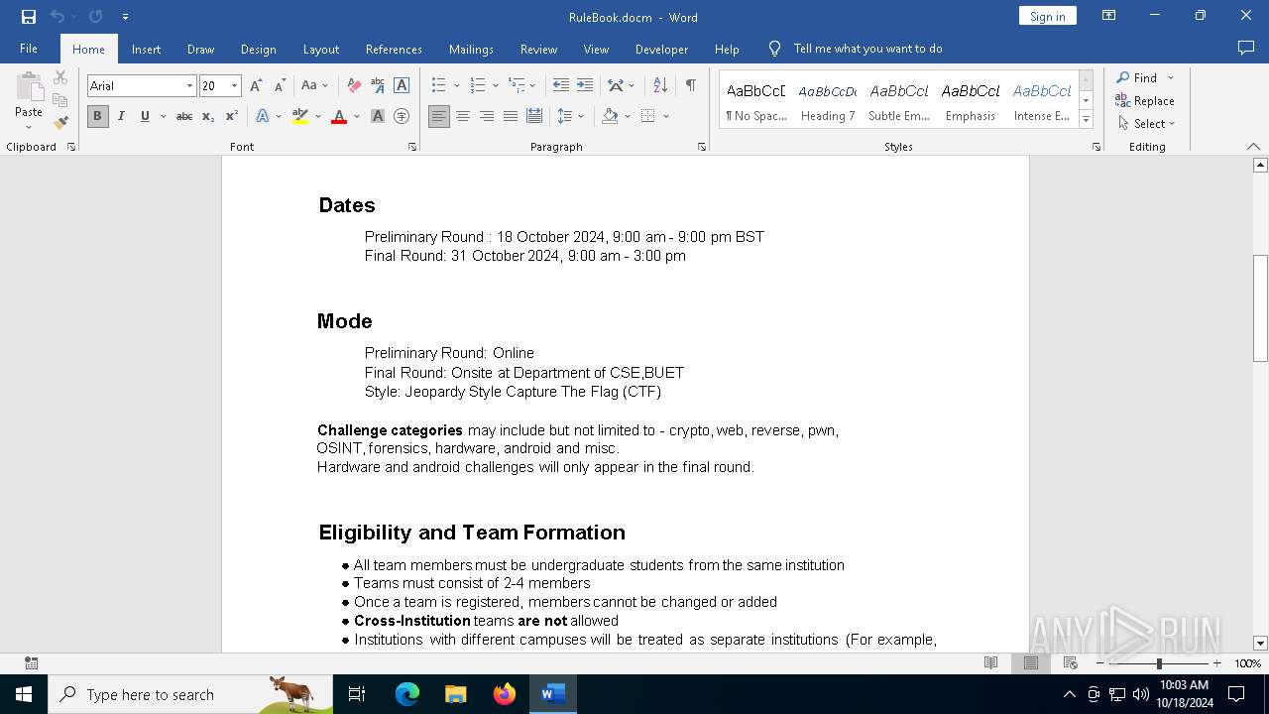Apply superscript formatting
1269x714 pixels.
point(232,116)
